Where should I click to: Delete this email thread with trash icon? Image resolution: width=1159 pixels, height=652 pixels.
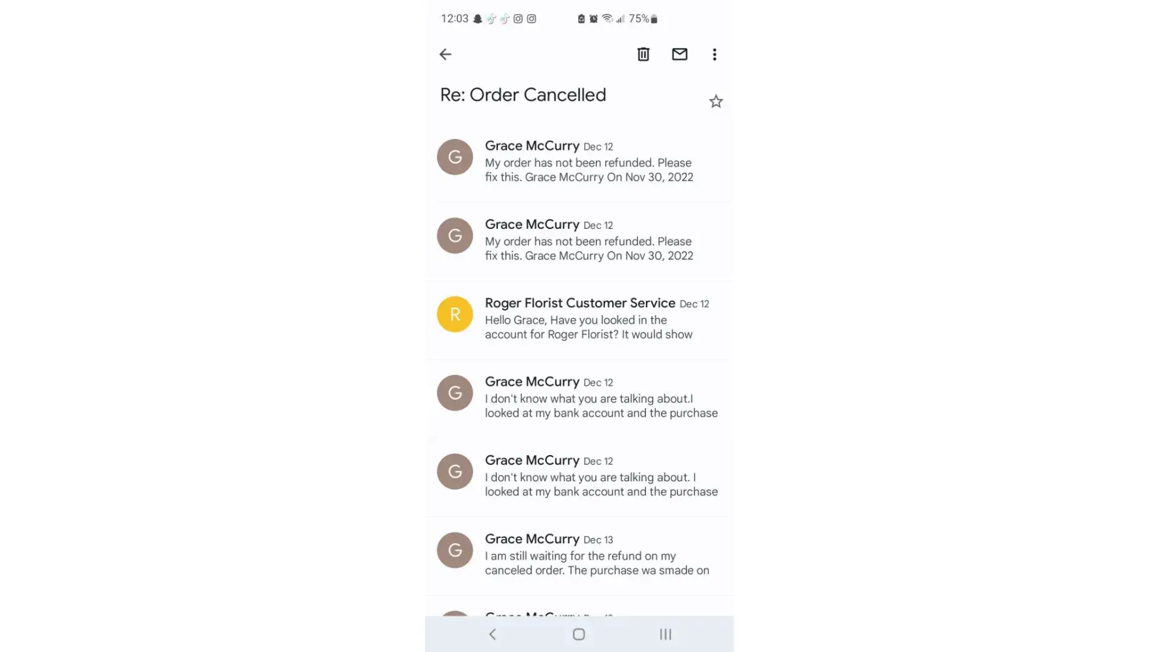pyautogui.click(x=643, y=54)
